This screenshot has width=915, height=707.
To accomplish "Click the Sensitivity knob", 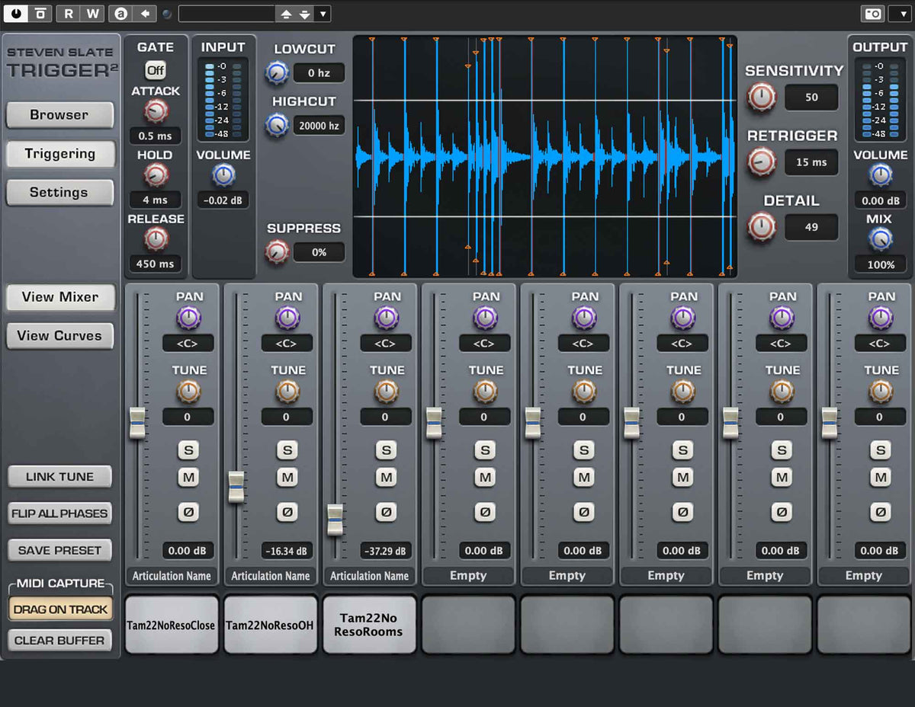I will click(x=761, y=97).
